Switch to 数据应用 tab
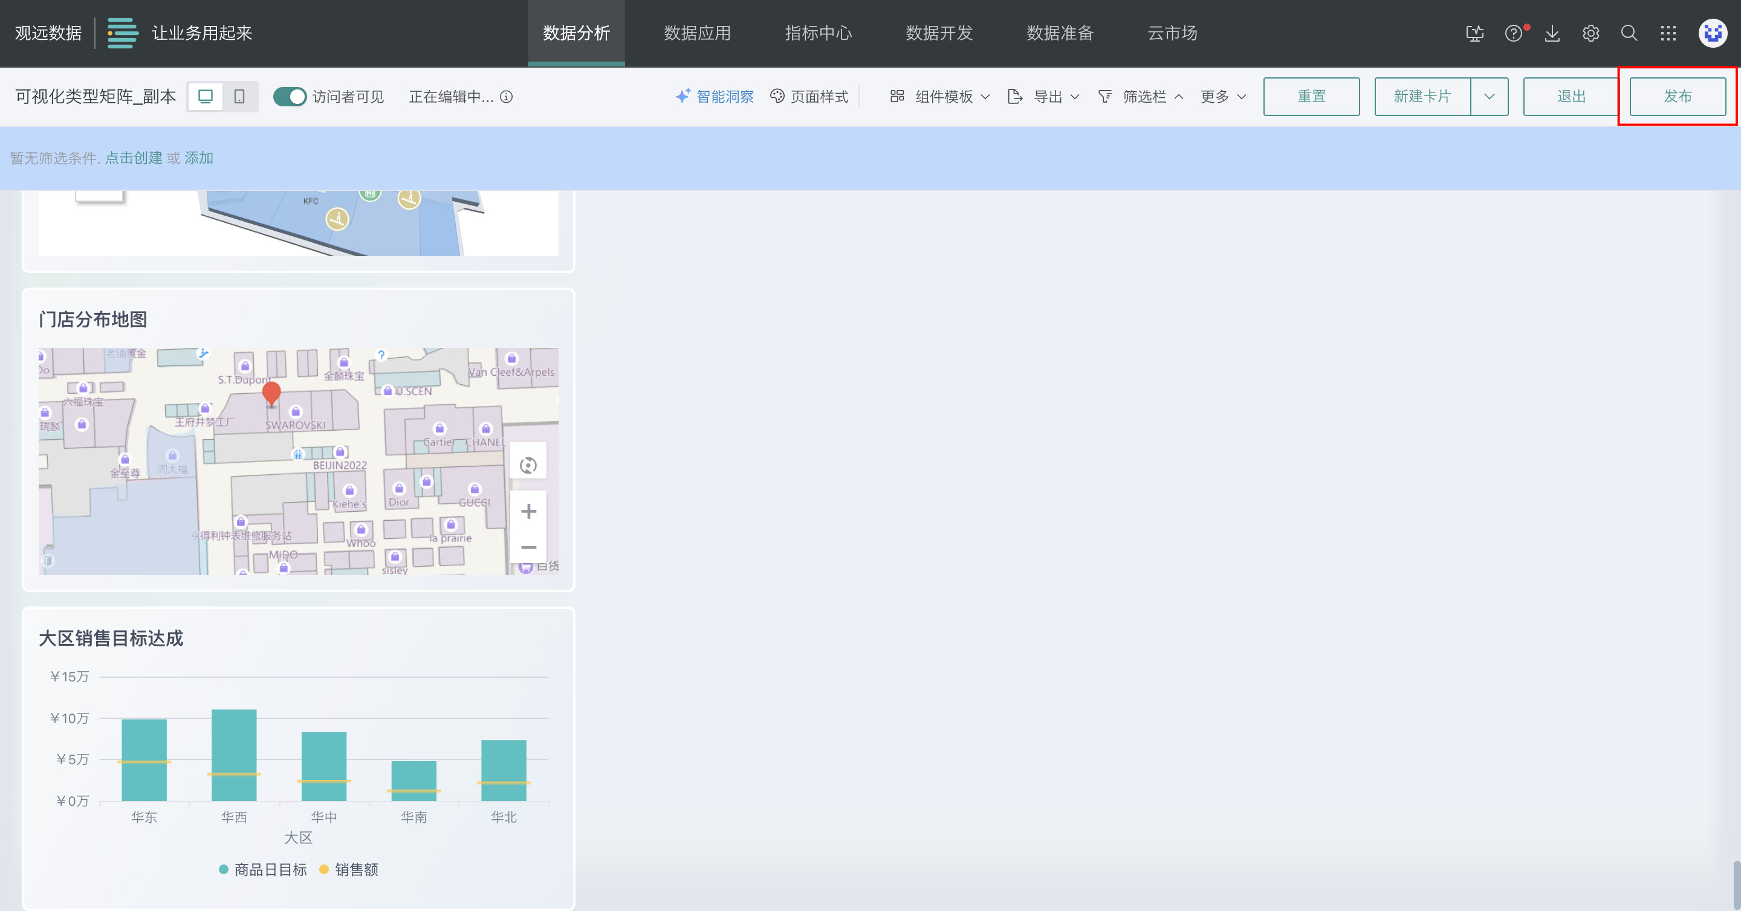Screen dimensions: 1741x911 tap(697, 33)
